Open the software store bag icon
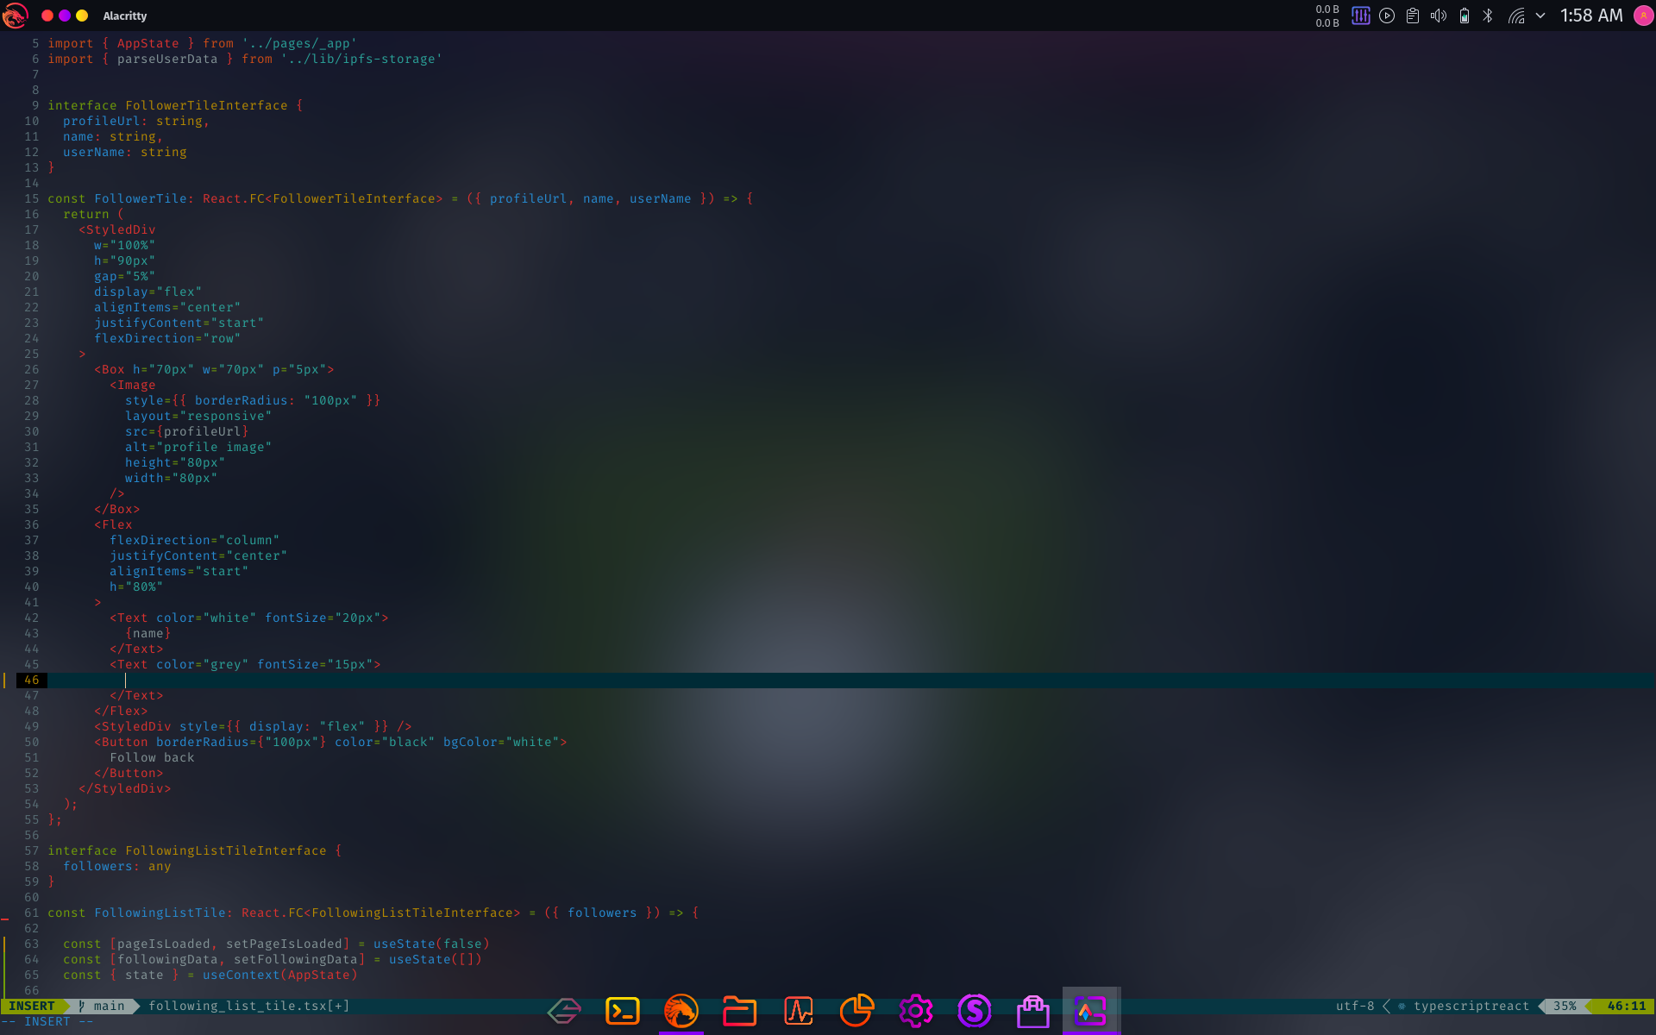1656x1035 pixels. (x=1032, y=1010)
